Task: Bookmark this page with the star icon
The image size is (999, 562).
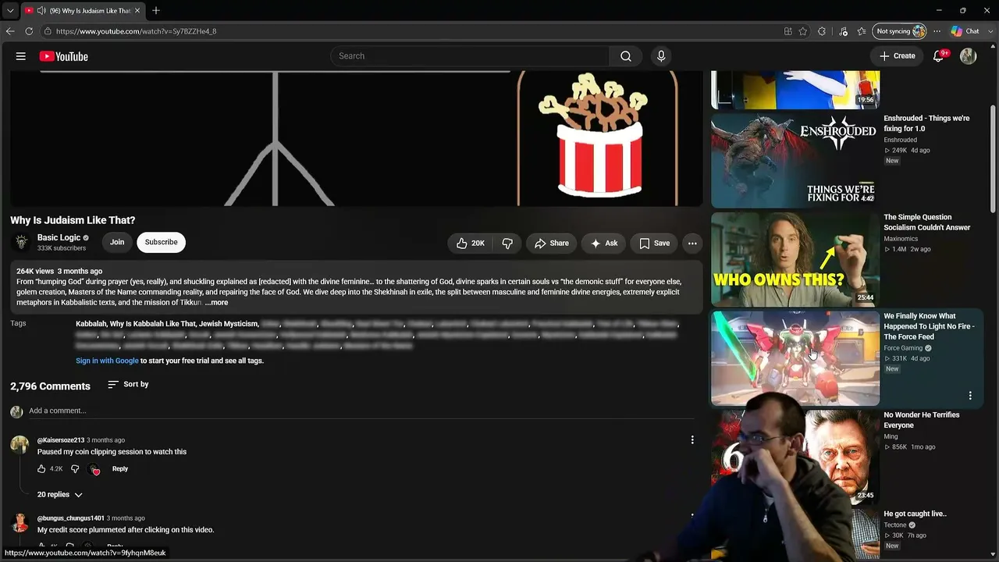Action: [803, 31]
